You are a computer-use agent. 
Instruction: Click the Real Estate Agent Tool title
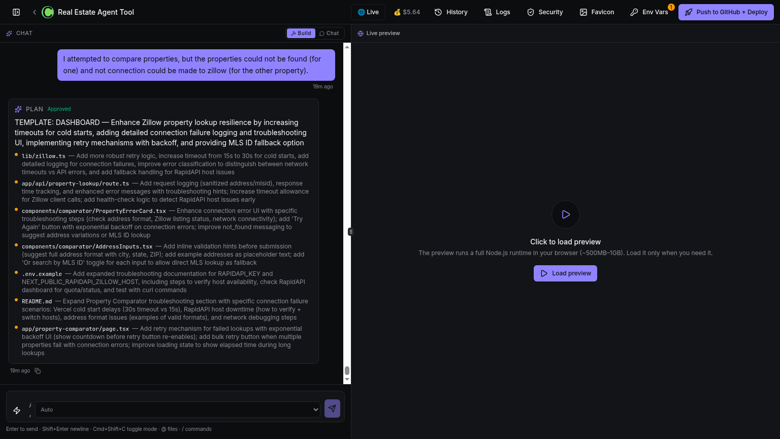[96, 12]
